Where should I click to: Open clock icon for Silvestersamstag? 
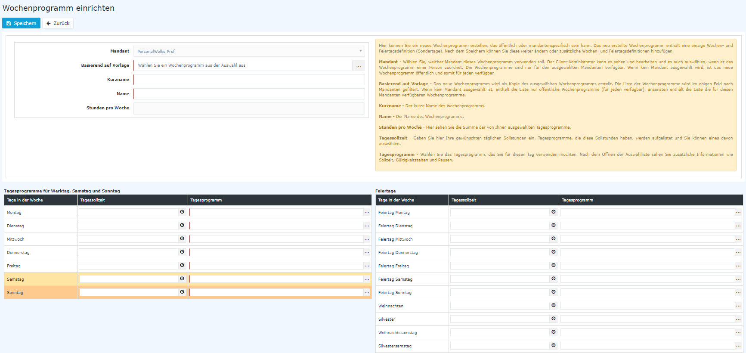[554, 346]
